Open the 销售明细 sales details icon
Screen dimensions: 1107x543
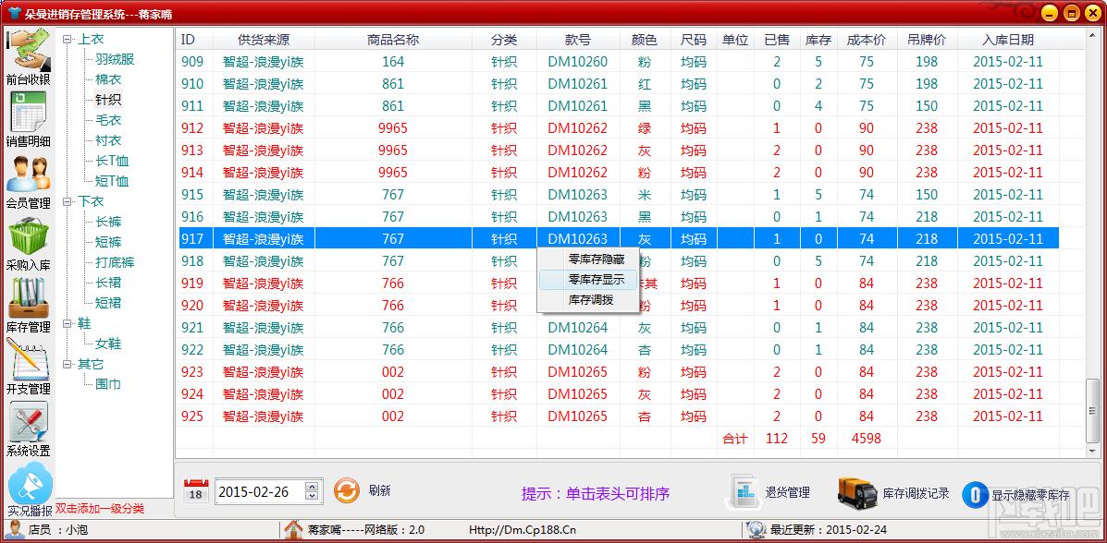click(28, 113)
